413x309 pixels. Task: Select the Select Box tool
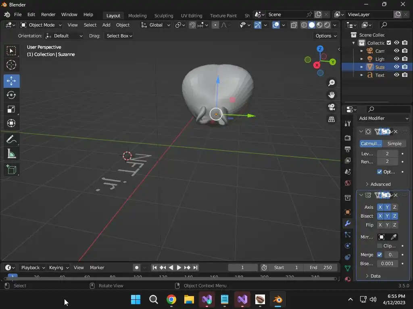[x=11, y=50]
